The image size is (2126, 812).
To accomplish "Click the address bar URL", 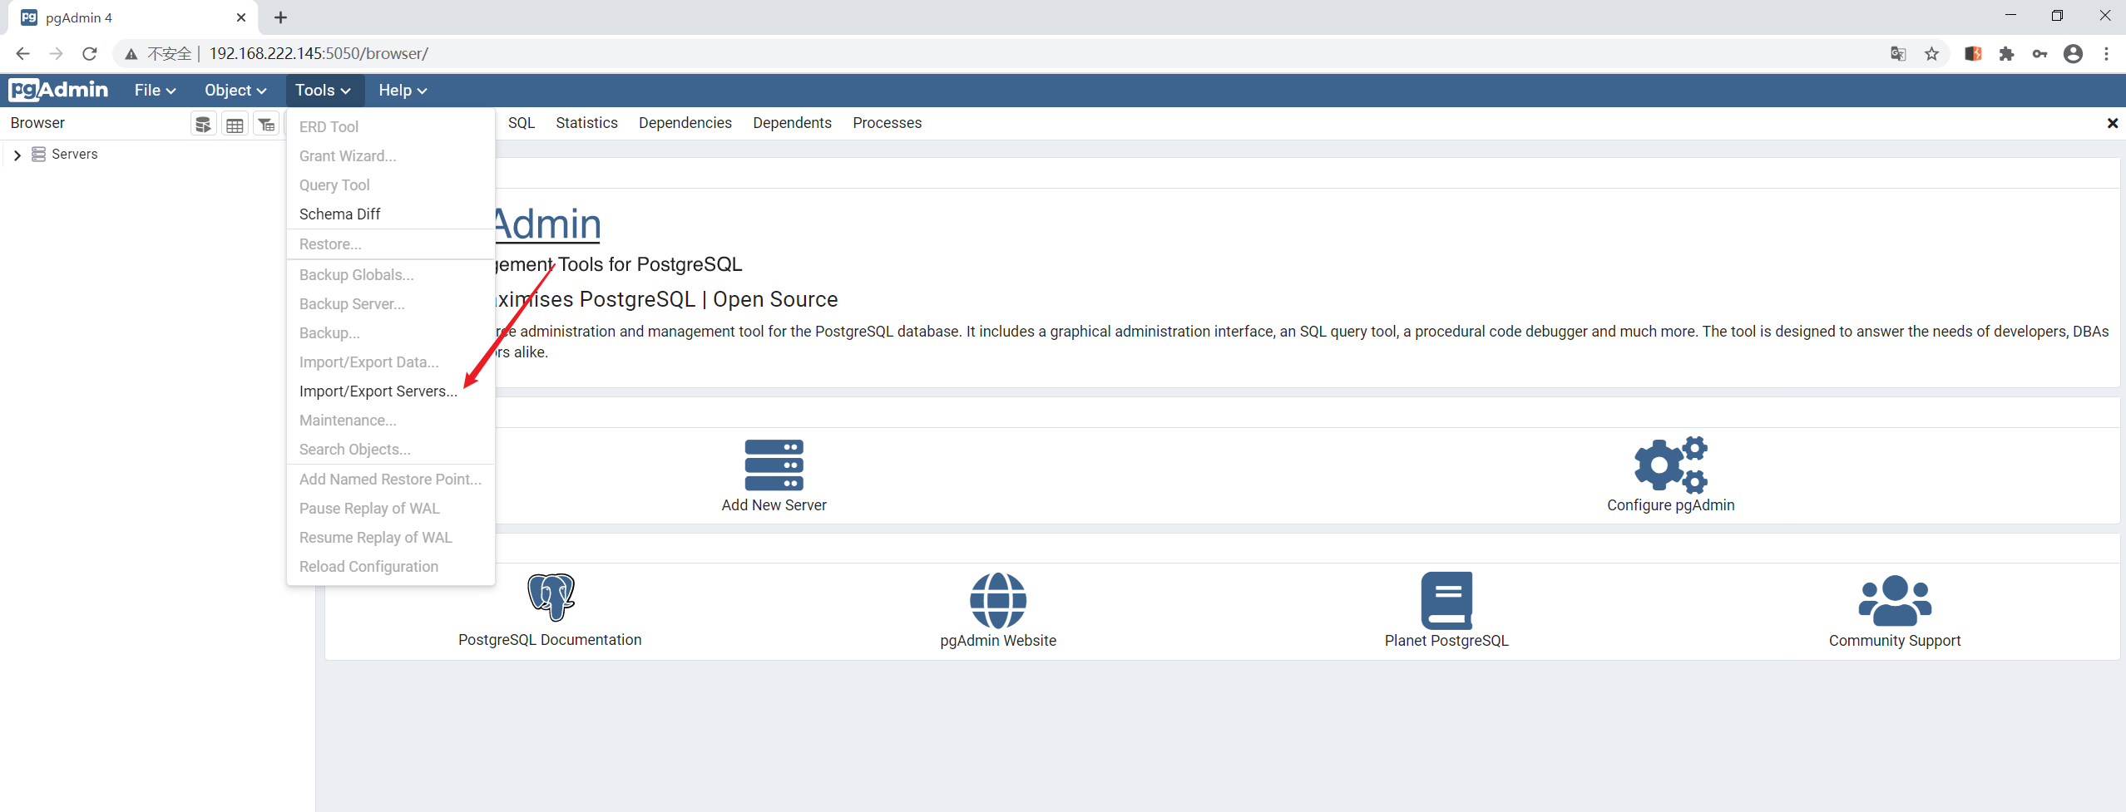I will 319,54.
